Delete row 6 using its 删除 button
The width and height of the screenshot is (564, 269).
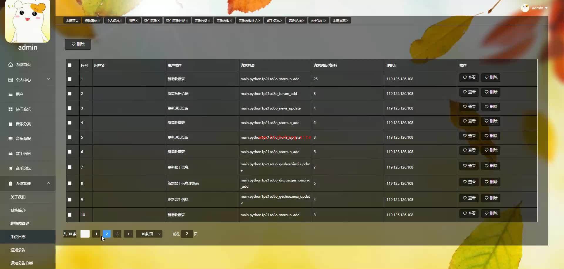[491, 150]
